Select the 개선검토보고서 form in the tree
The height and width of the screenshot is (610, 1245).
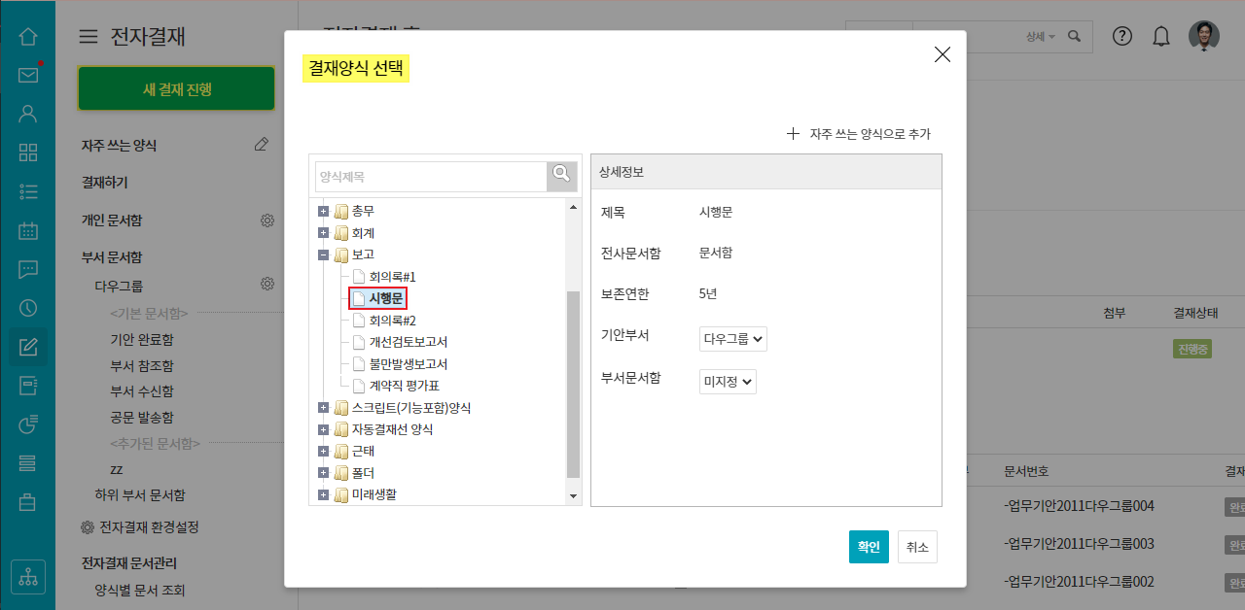coord(408,342)
